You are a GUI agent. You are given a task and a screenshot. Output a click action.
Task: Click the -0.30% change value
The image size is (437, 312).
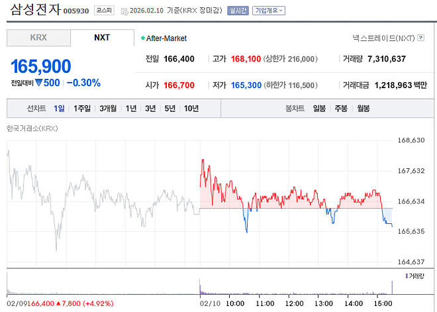[x=83, y=83]
